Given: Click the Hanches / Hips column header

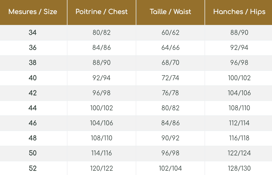Looking at the screenshot, I should click(x=239, y=12).
